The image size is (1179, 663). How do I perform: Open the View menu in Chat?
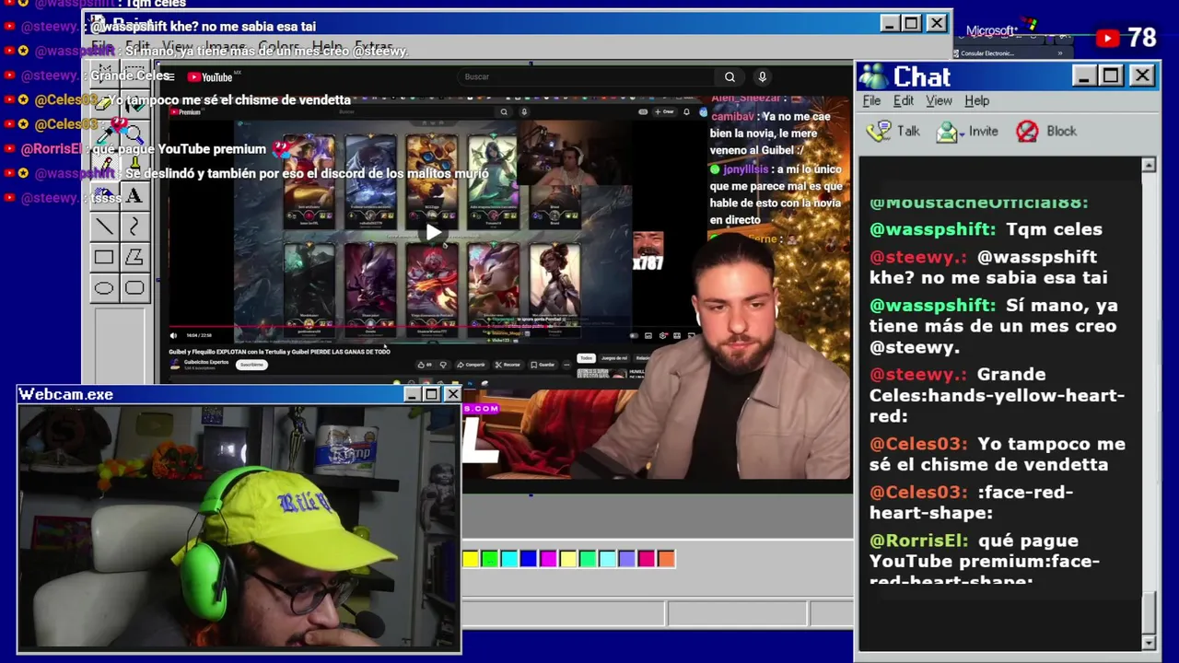click(x=939, y=100)
